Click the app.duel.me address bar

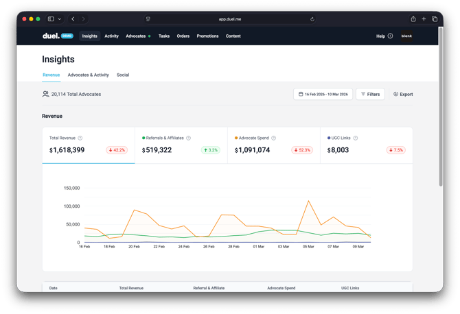(230, 19)
